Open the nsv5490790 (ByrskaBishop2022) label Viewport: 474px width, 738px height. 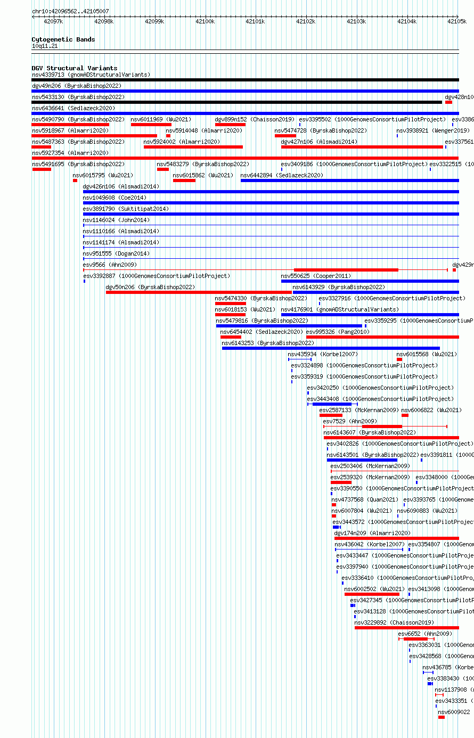pyautogui.click(x=78, y=119)
